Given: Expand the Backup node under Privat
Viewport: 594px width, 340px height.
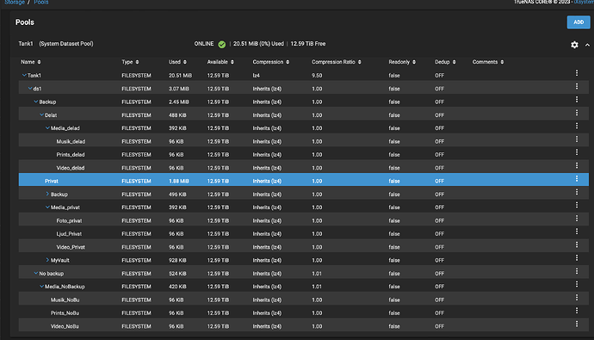Looking at the screenshot, I should [x=47, y=194].
